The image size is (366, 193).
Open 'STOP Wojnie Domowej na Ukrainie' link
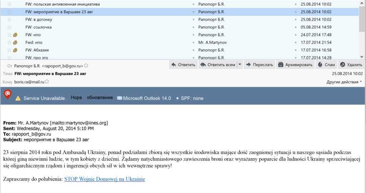click(105, 179)
